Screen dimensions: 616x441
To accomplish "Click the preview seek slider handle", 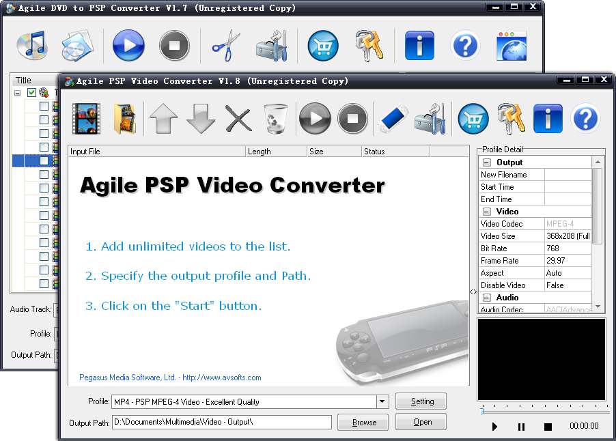I will pyautogui.click(x=482, y=411).
